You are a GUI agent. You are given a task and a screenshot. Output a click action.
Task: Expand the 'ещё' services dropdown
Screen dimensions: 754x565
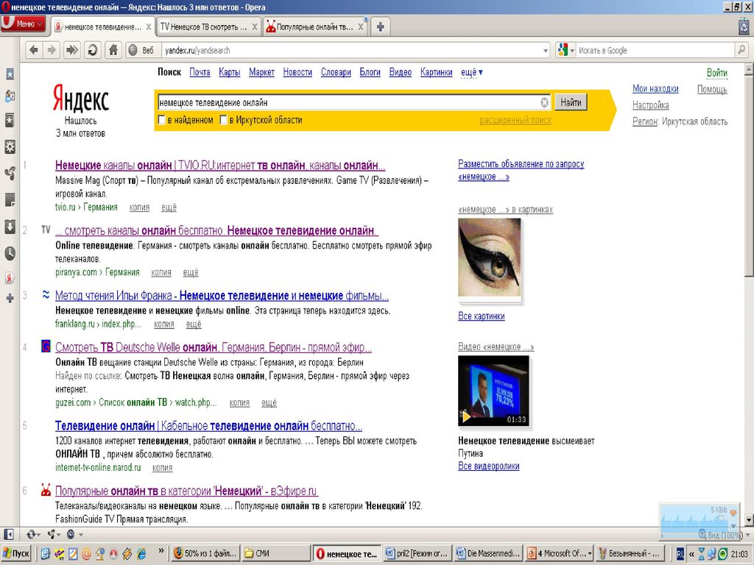tap(472, 72)
